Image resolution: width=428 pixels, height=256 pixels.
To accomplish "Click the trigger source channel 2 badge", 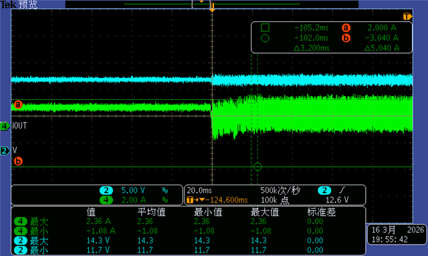I will point(324,191).
